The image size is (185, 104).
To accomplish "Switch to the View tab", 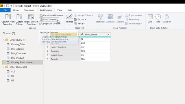I will coord(60,10).
